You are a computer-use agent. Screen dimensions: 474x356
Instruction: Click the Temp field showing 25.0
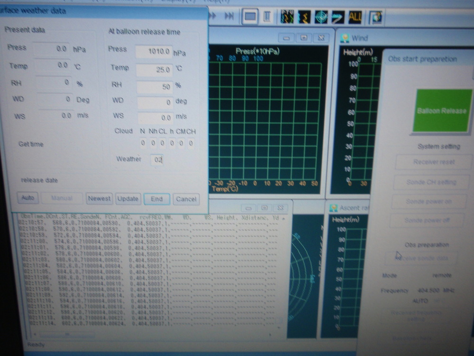click(154, 70)
